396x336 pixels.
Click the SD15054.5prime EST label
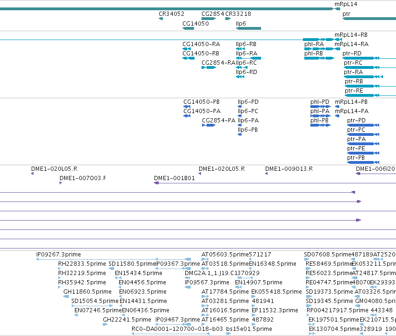tap(95, 302)
